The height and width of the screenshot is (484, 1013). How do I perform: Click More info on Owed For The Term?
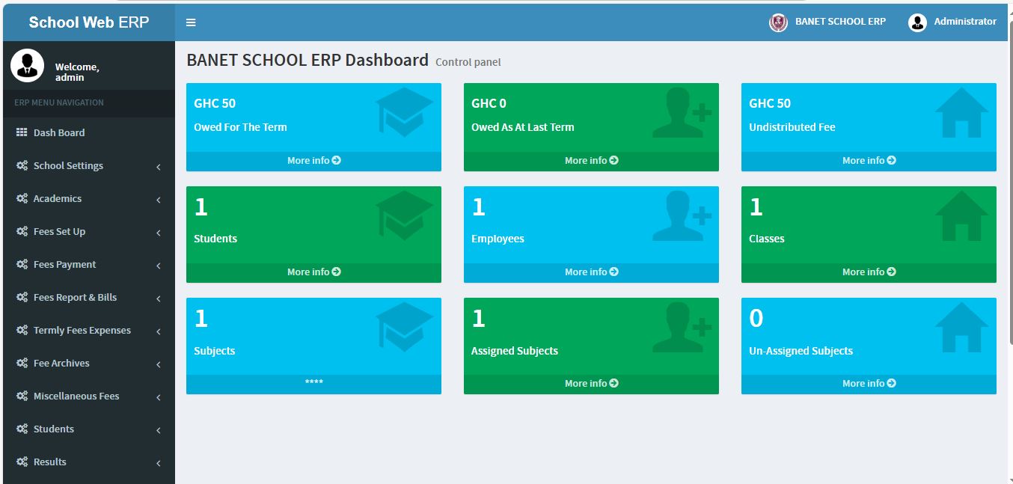[x=313, y=161]
